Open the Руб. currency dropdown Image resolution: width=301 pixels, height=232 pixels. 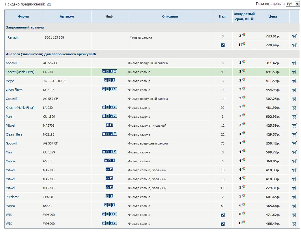pyautogui.click(x=293, y=4)
